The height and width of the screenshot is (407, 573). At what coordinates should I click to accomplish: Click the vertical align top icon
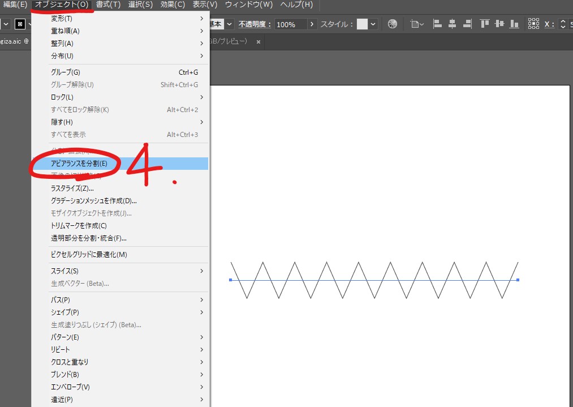click(x=485, y=24)
